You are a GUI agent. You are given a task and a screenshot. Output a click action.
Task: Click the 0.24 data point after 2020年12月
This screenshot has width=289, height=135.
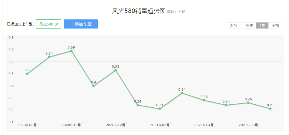click(x=138, y=105)
